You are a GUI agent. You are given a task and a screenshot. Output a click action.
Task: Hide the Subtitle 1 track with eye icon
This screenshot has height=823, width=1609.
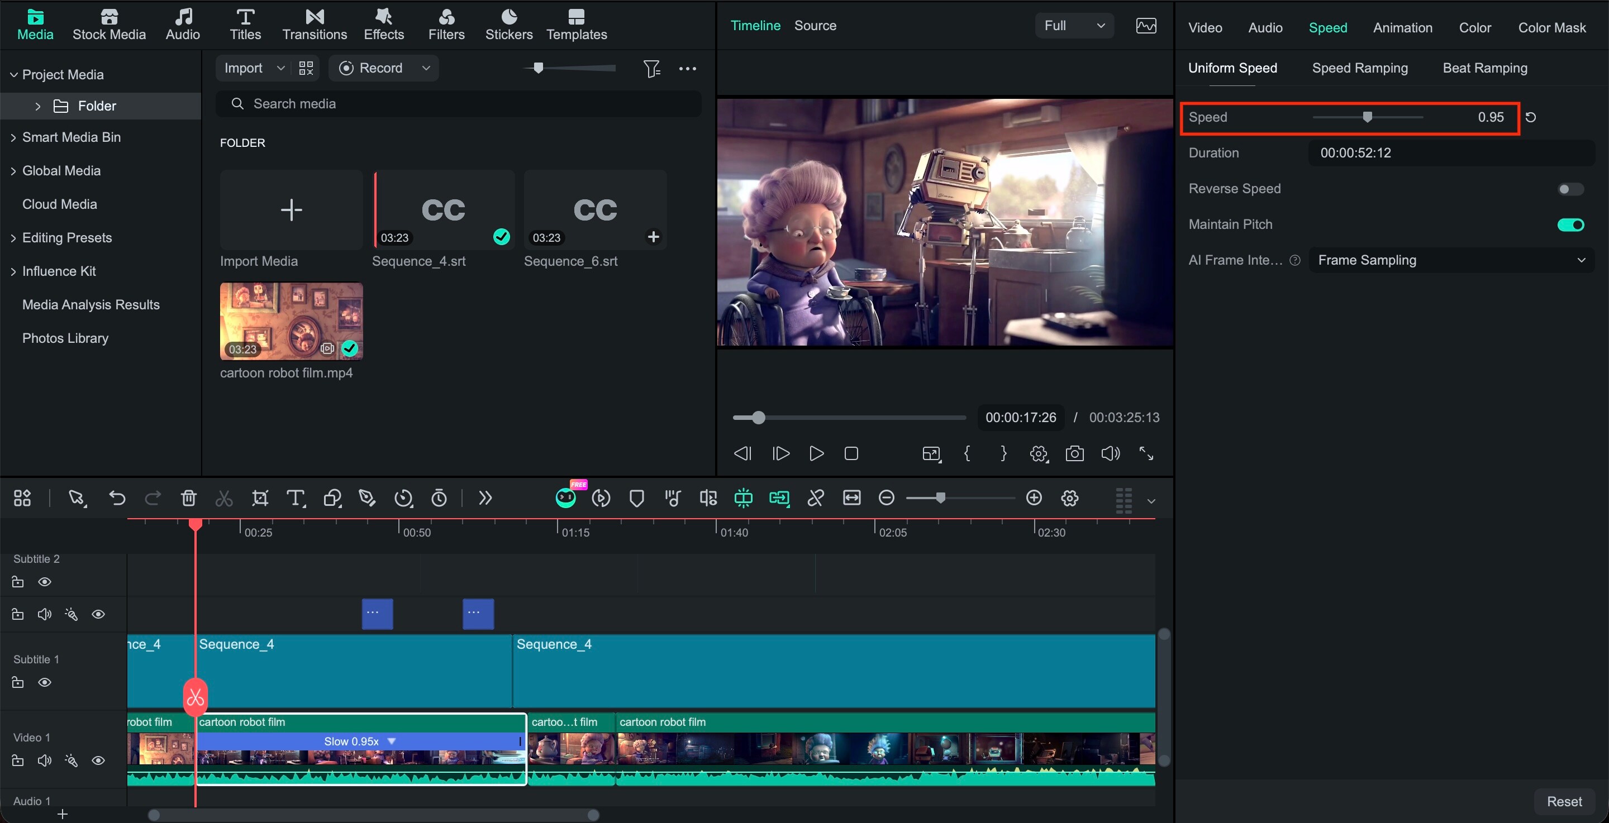pyautogui.click(x=44, y=682)
